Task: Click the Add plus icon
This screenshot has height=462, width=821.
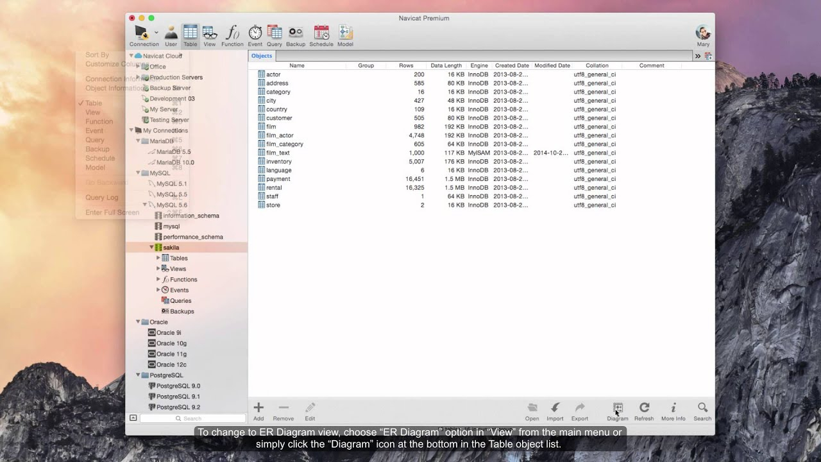Action: click(x=258, y=407)
